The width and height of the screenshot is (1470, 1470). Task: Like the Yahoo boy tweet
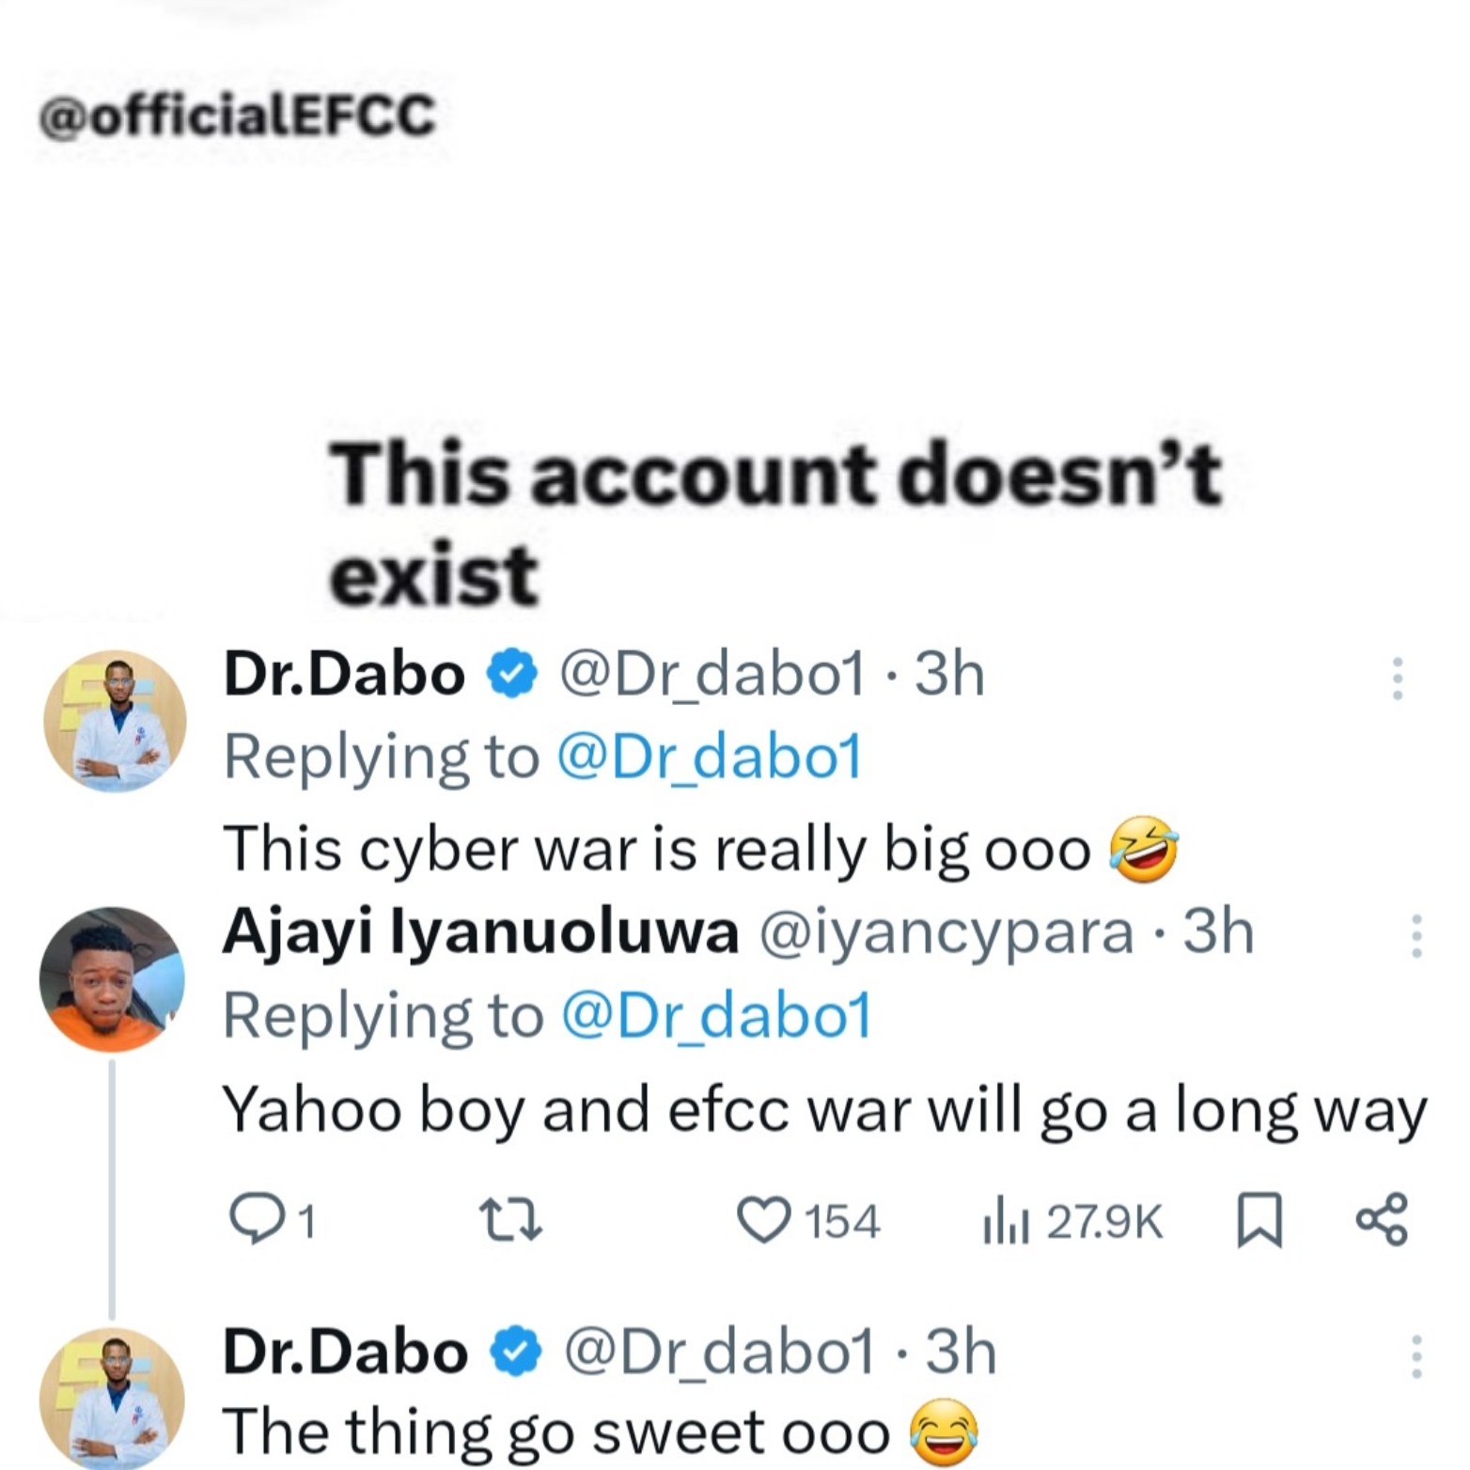[x=763, y=1221]
